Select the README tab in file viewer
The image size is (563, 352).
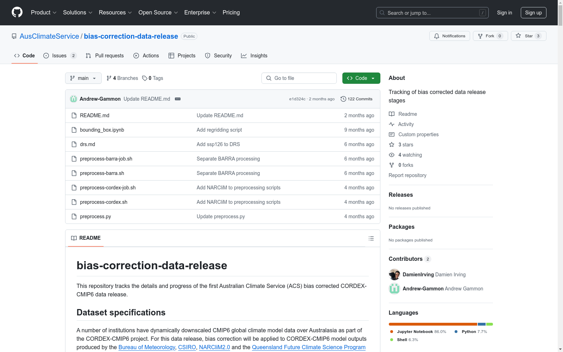coord(86,238)
